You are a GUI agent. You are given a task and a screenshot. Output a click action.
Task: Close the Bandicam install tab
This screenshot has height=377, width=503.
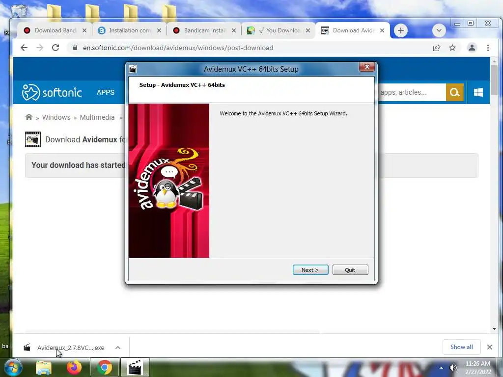point(234,30)
